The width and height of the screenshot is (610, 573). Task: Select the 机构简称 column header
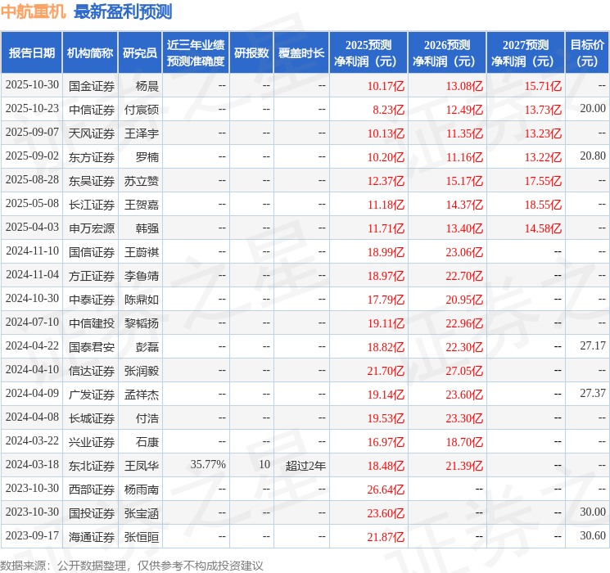(90, 53)
